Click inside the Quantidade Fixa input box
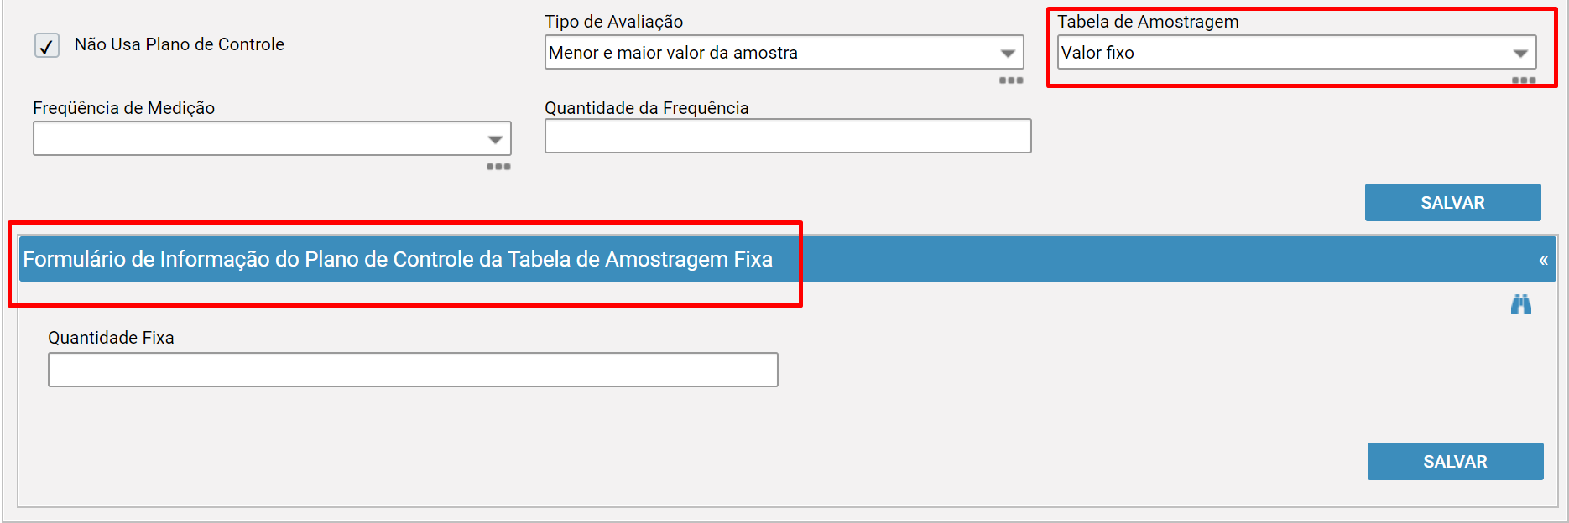Viewport: 1569px width, 523px height. point(413,369)
